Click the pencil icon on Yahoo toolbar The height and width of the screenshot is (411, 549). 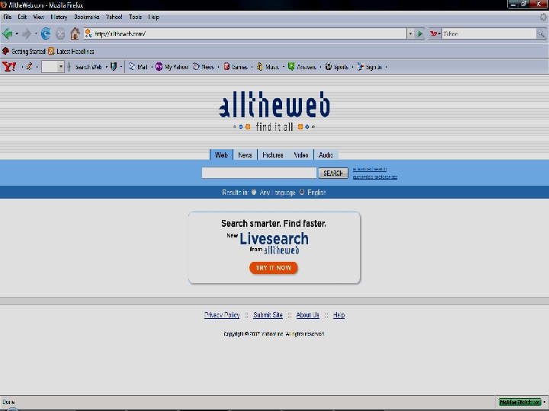click(x=30, y=66)
